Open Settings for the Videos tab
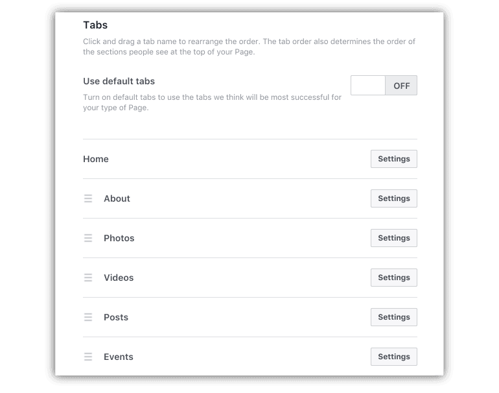Screen dimensions: 499x393 (x=393, y=278)
